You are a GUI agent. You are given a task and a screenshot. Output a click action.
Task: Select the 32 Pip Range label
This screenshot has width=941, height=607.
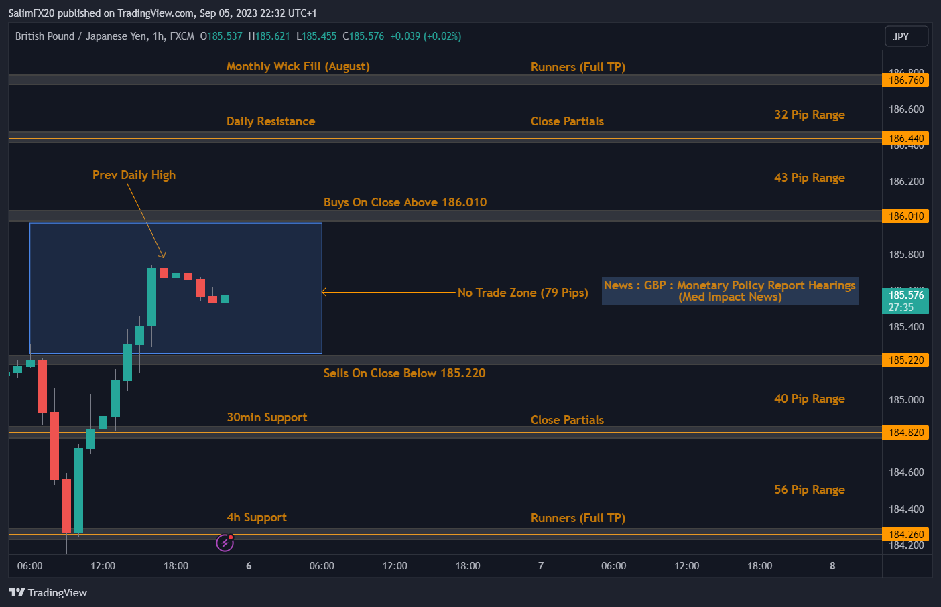(x=810, y=115)
